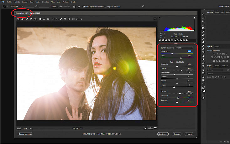The height and width of the screenshot is (144, 230).
Task: Select the Straighten tool in Camera Raw
Action: [44, 19]
